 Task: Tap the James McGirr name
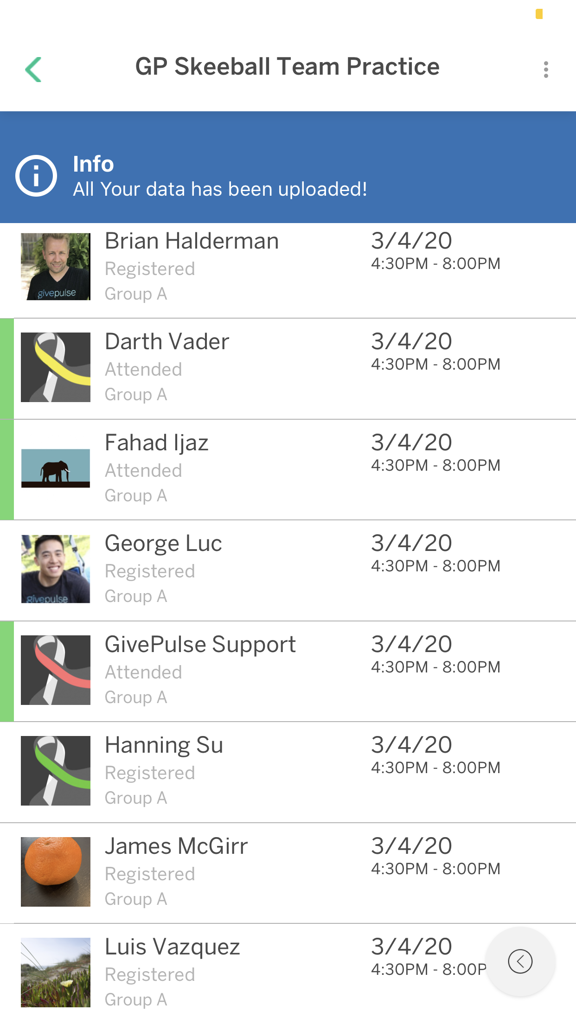(176, 846)
